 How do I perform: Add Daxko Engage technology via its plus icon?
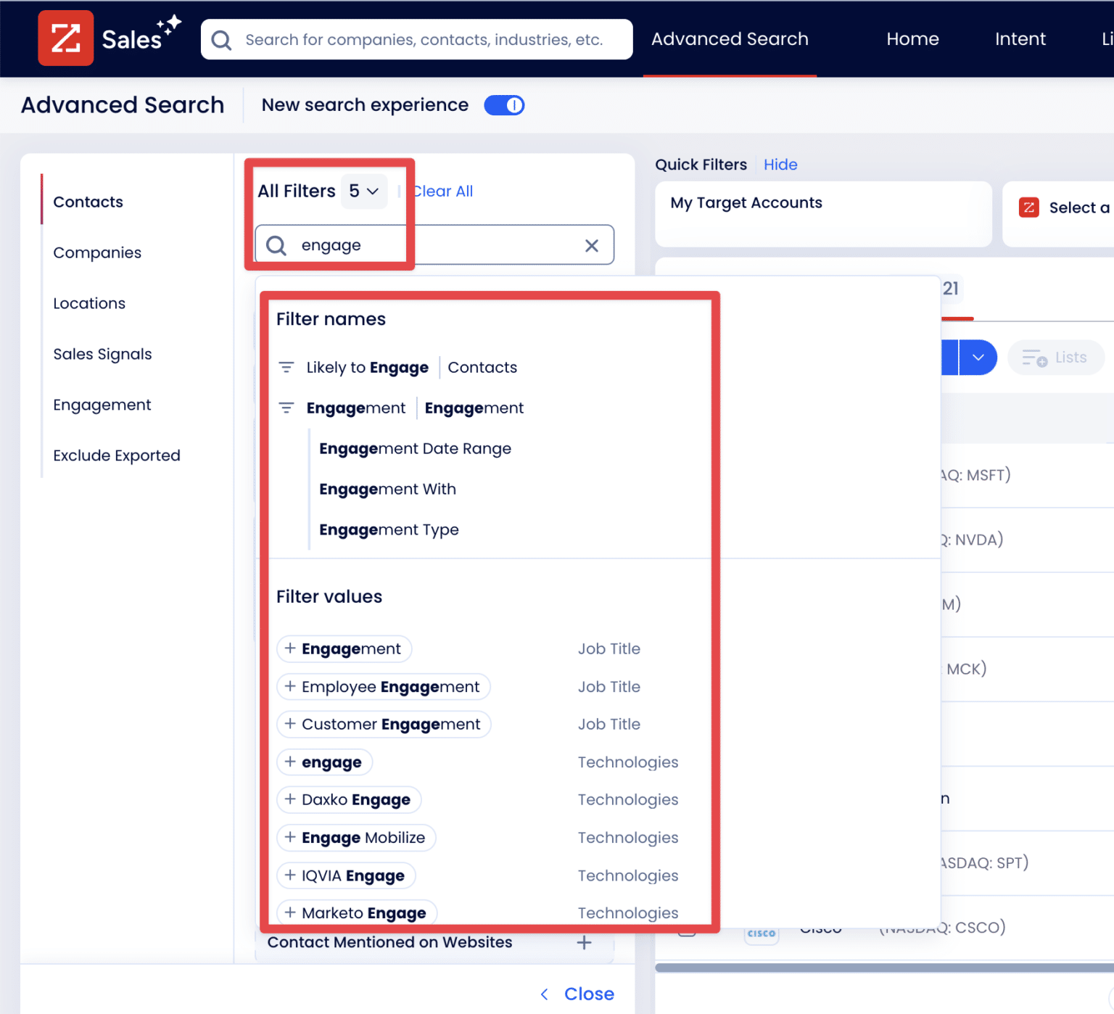(290, 799)
